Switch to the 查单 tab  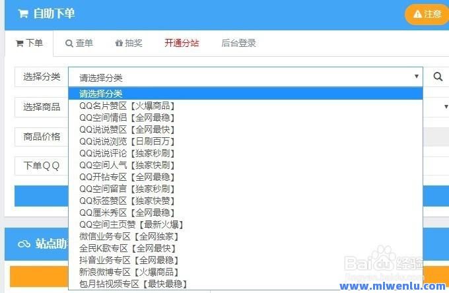point(79,43)
